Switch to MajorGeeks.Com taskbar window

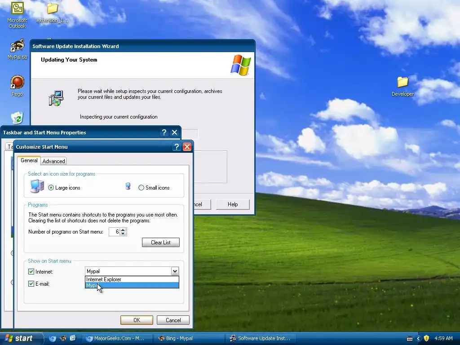[117, 338]
